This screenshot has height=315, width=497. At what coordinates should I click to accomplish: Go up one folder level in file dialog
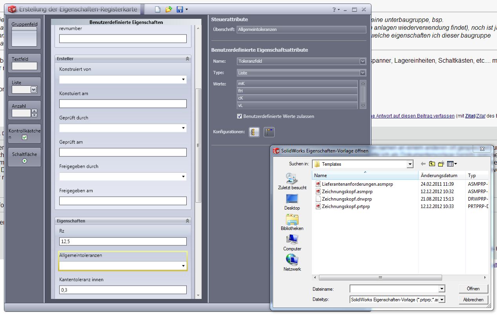432,164
